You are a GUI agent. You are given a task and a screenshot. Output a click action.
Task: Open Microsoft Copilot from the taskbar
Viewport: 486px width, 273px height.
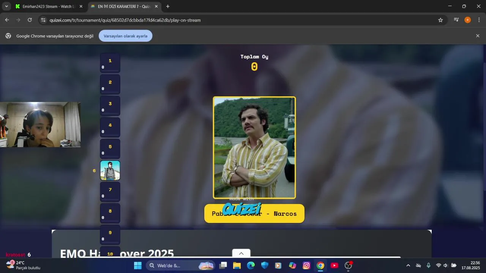[292, 265]
